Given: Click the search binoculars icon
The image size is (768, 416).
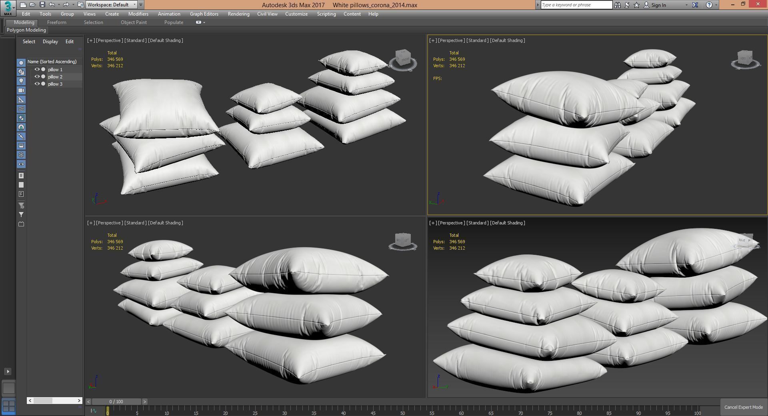Looking at the screenshot, I should tap(618, 5).
